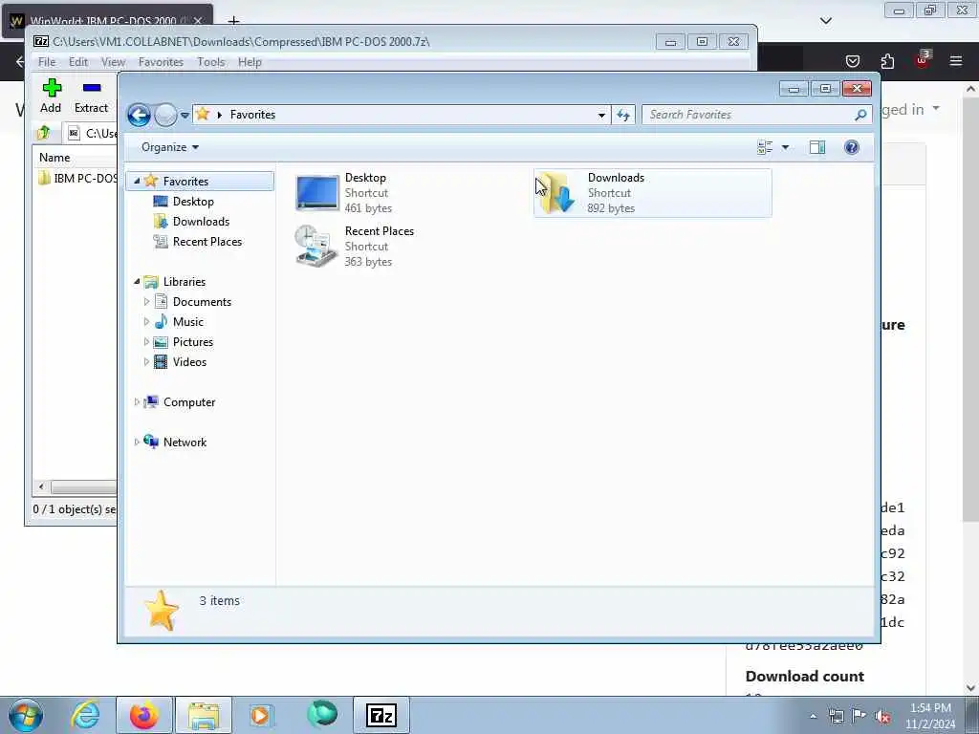Viewport: 979px width, 734px height.
Task: Click the Back arrow in Explorer
Action: click(139, 115)
